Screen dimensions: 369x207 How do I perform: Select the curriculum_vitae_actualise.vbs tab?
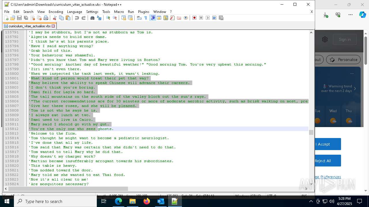29,26
